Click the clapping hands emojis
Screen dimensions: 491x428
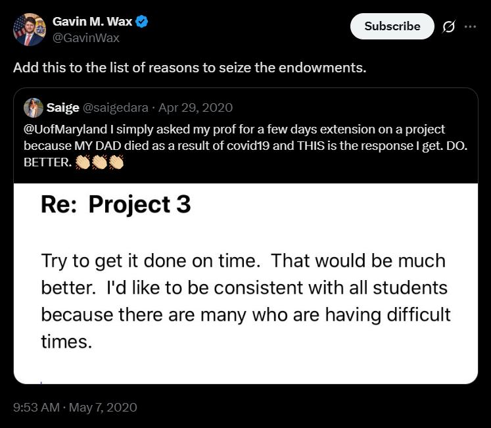100,162
